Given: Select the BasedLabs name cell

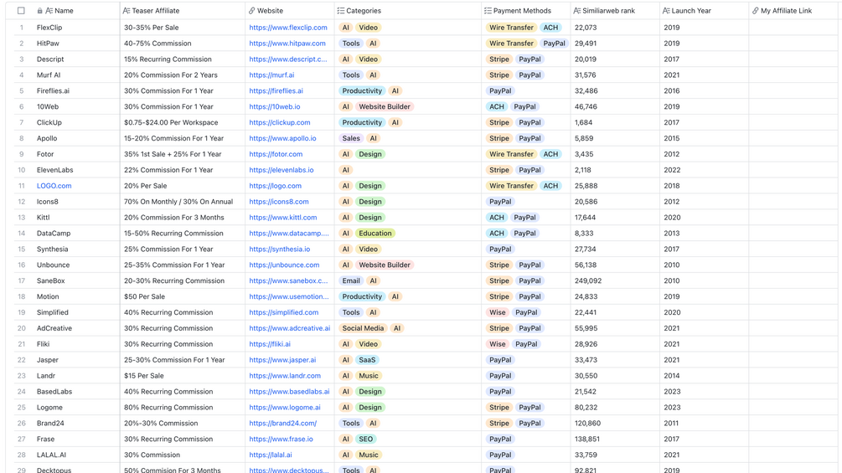Looking at the screenshot, I should (54, 392).
